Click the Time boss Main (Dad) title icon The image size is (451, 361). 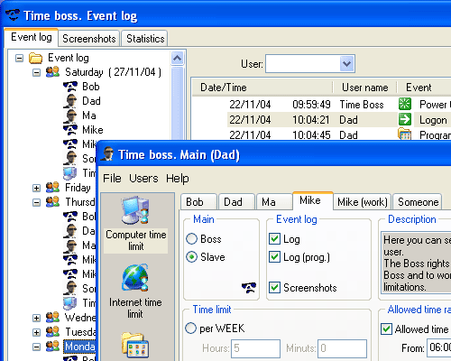coord(107,154)
